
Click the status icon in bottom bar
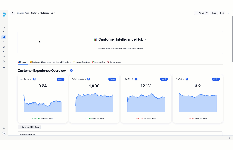pyautogui.click(x=229, y=138)
